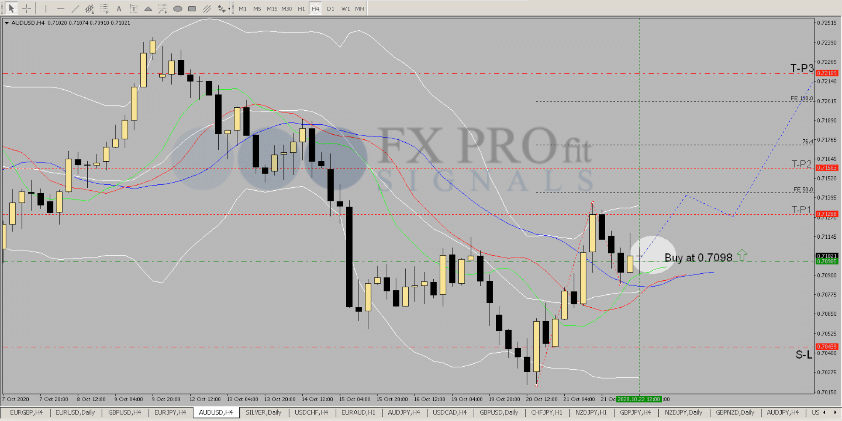Select the T-P1 label on chart
The width and height of the screenshot is (842, 421).
801,209
